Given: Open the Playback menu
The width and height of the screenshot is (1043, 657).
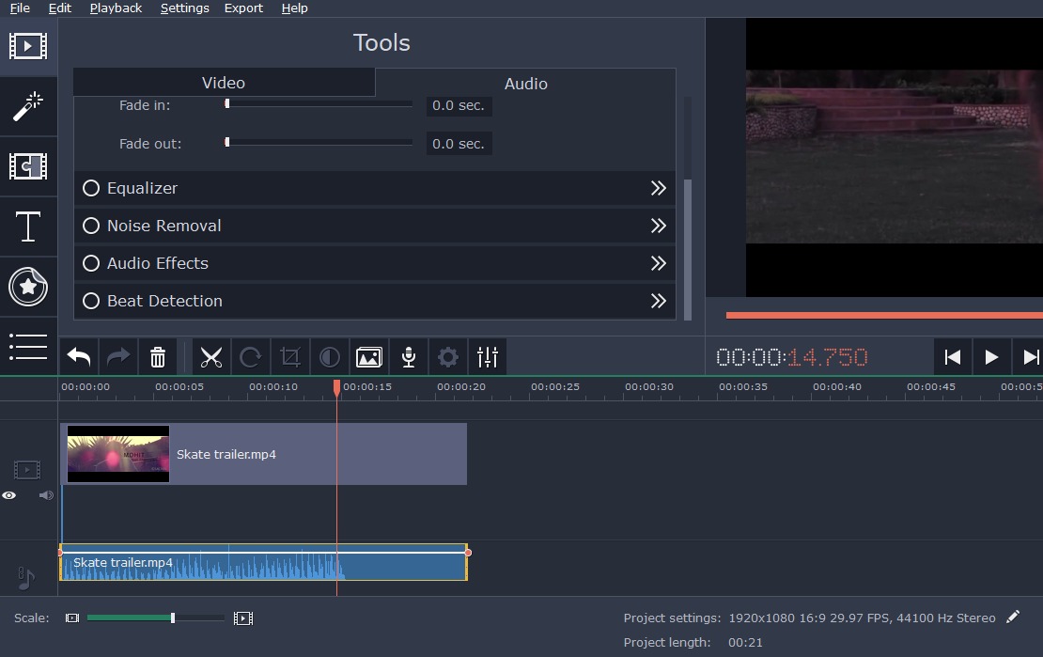Looking at the screenshot, I should click(x=115, y=8).
